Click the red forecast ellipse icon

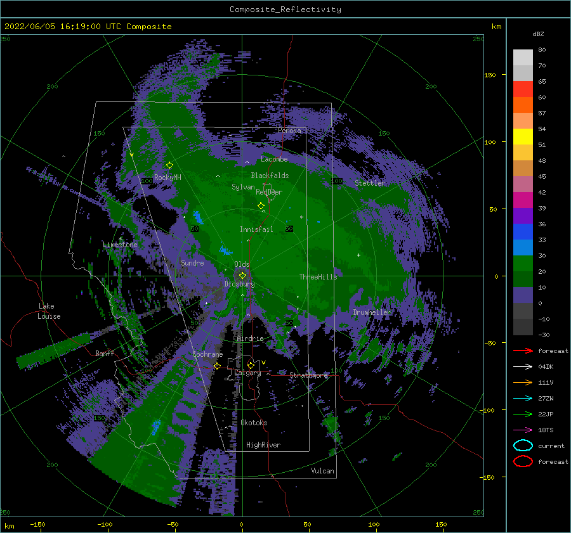click(x=523, y=461)
